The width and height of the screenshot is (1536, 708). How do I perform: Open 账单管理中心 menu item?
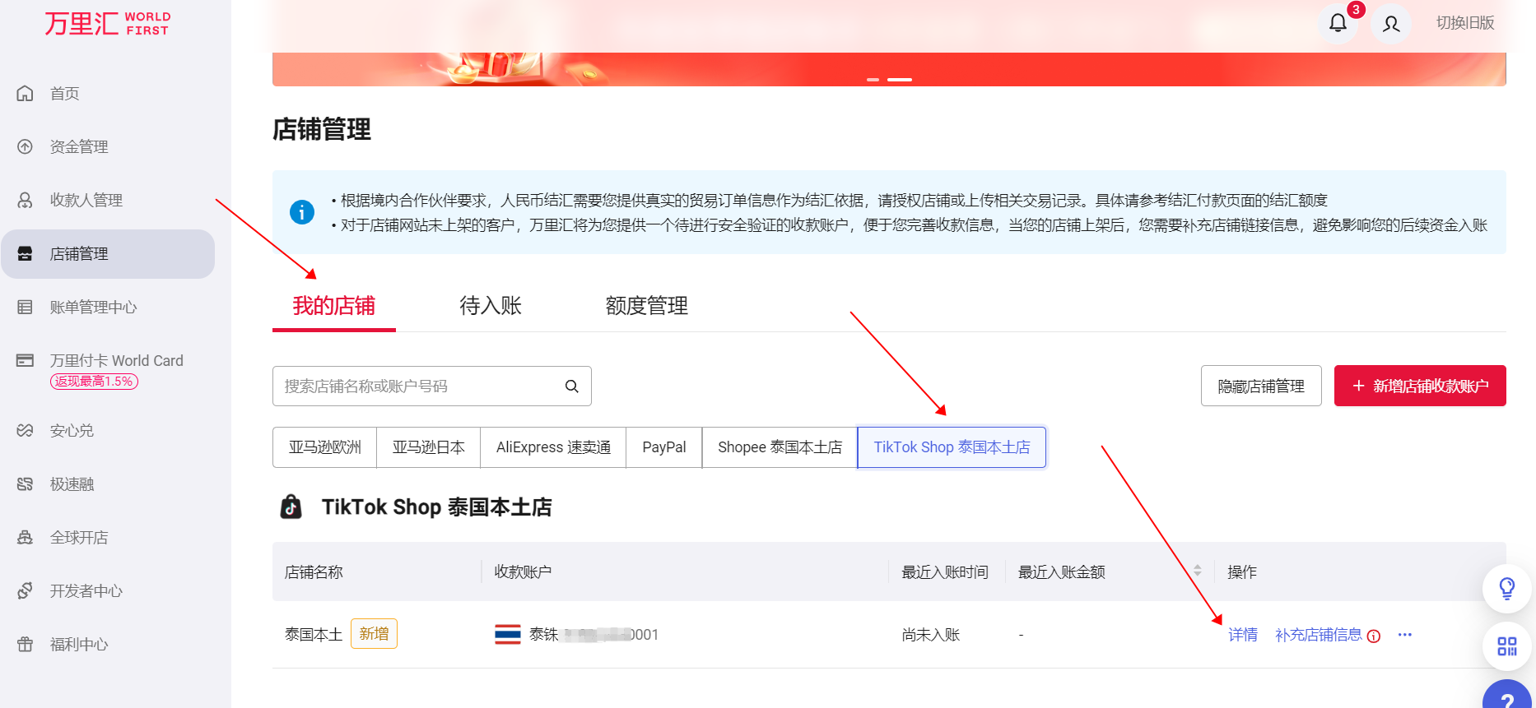[x=94, y=308]
